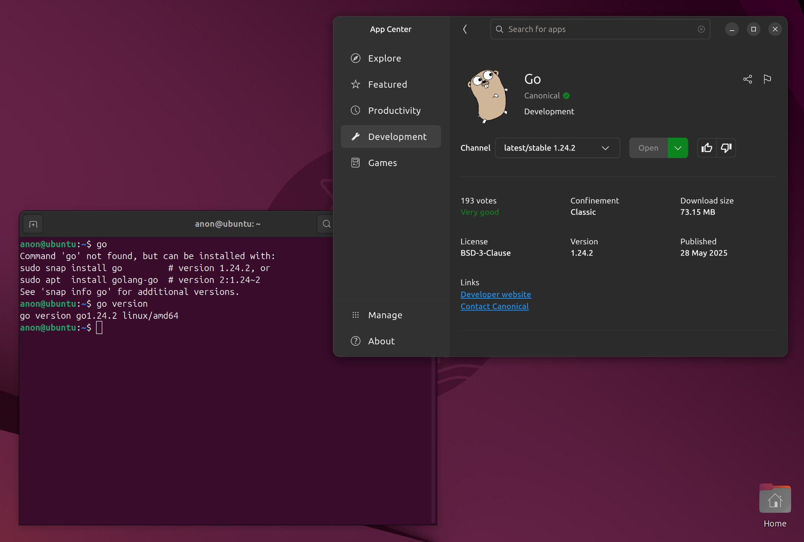Select the Development category in the sidebar
This screenshot has width=804, height=542.
(391, 137)
